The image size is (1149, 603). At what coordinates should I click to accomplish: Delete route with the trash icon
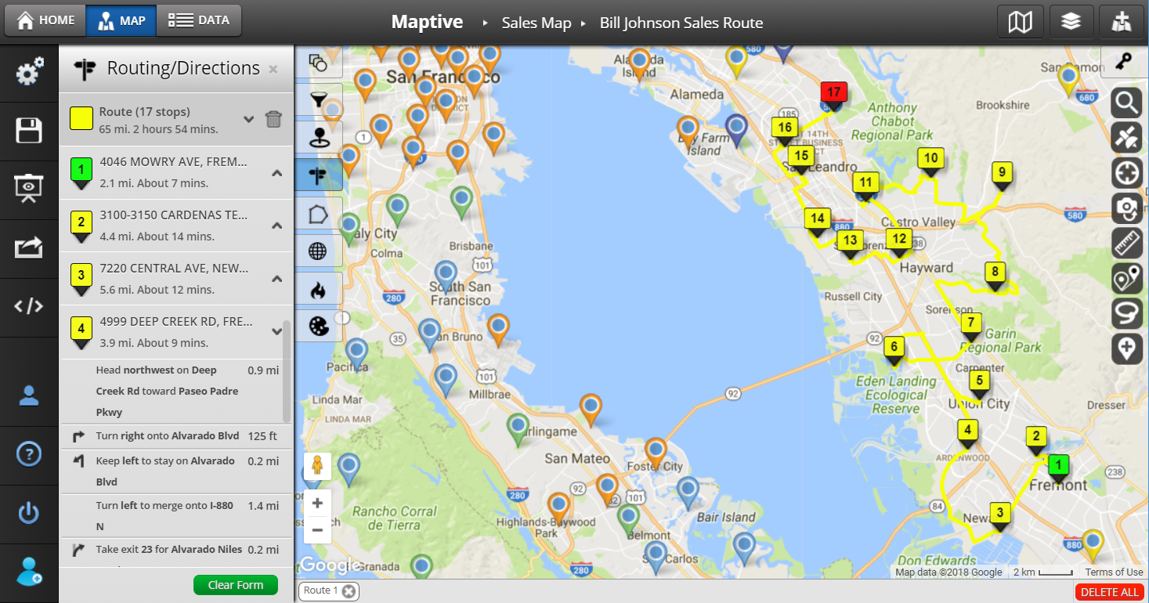click(x=273, y=119)
